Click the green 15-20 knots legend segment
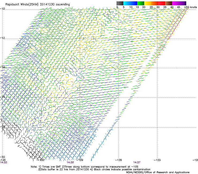The image size is (198, 174). click(x=141, y=3)
